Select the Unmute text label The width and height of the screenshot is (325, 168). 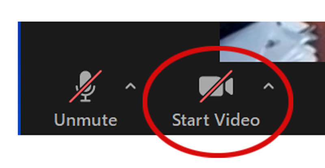point(86,120)
